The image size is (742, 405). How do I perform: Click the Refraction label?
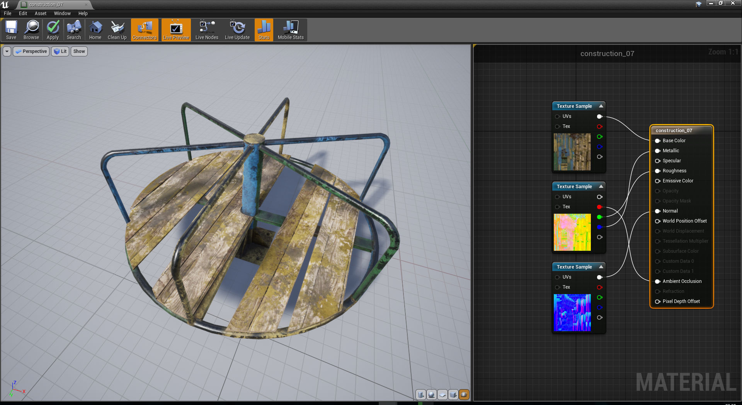(x=673, y=291)
